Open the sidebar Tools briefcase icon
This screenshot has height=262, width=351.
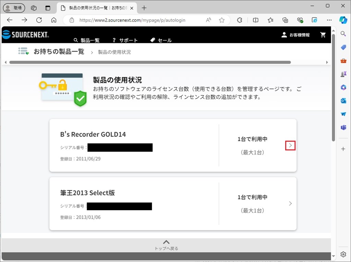[343, 61]
